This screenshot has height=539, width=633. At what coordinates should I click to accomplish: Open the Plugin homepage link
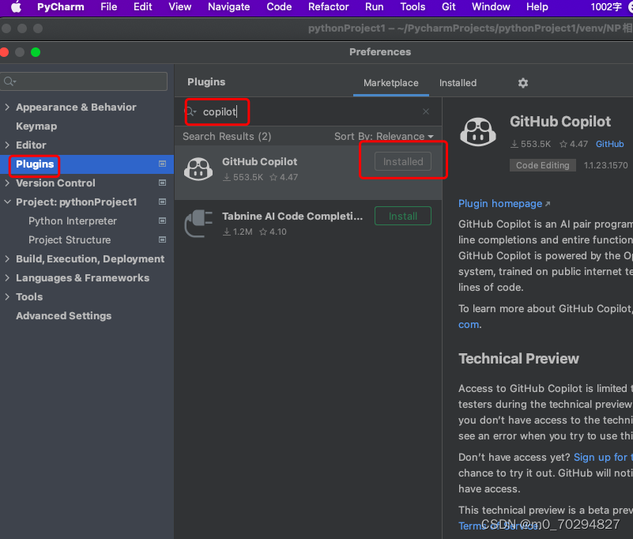point(504,203)
